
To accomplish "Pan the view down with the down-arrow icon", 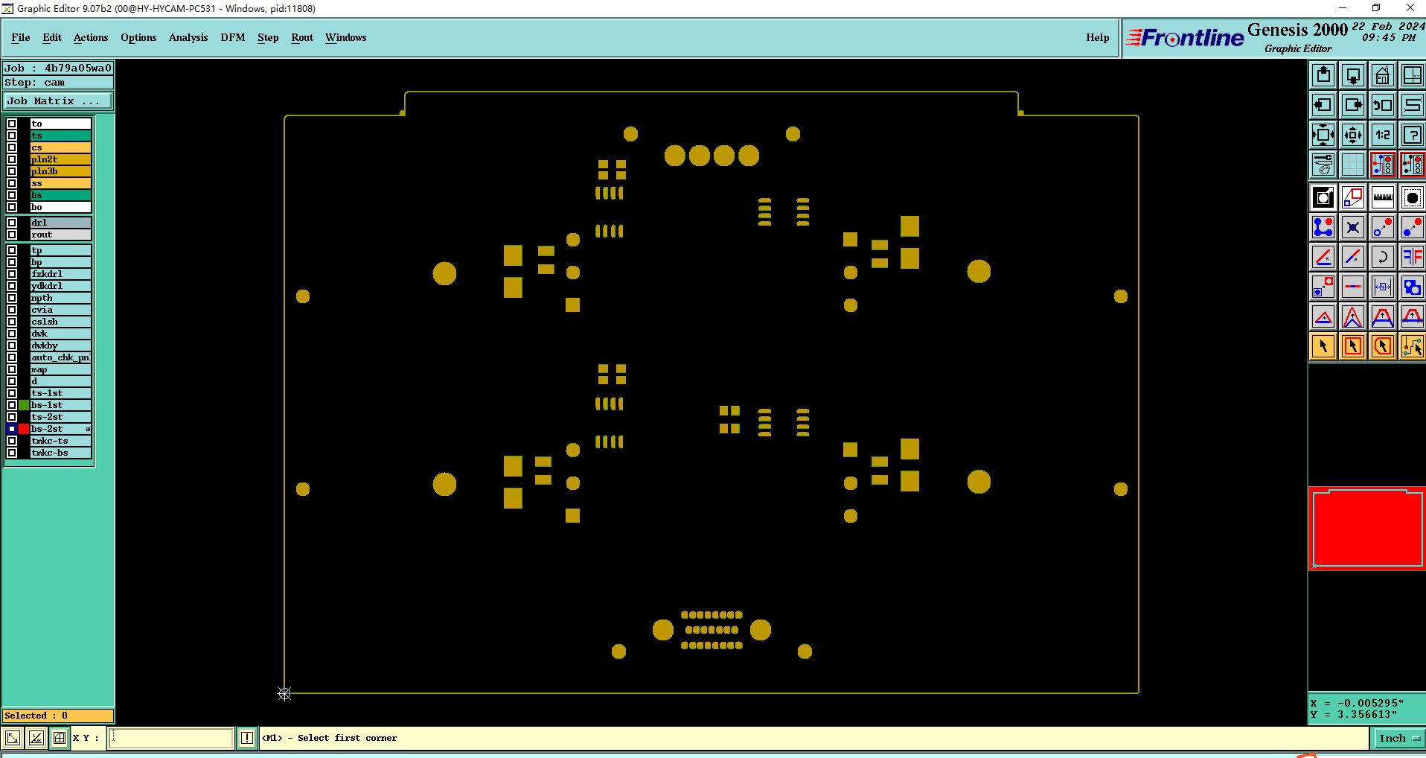I will (x=1353, y=75).
